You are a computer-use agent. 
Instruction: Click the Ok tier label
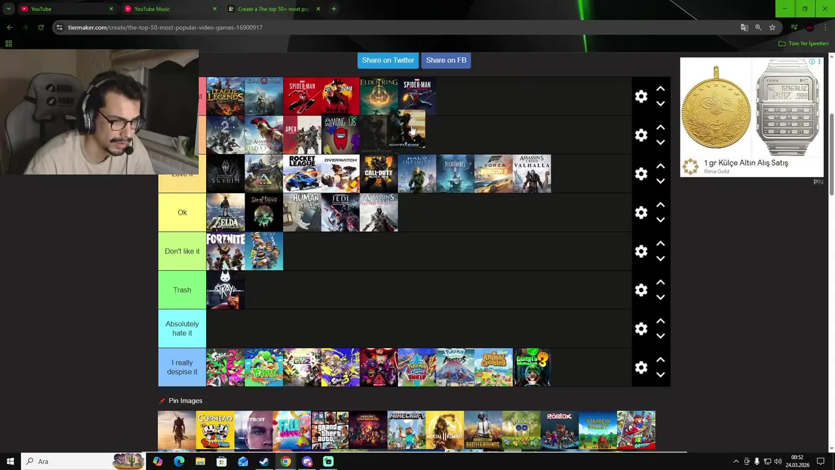[x=182, y=213]
